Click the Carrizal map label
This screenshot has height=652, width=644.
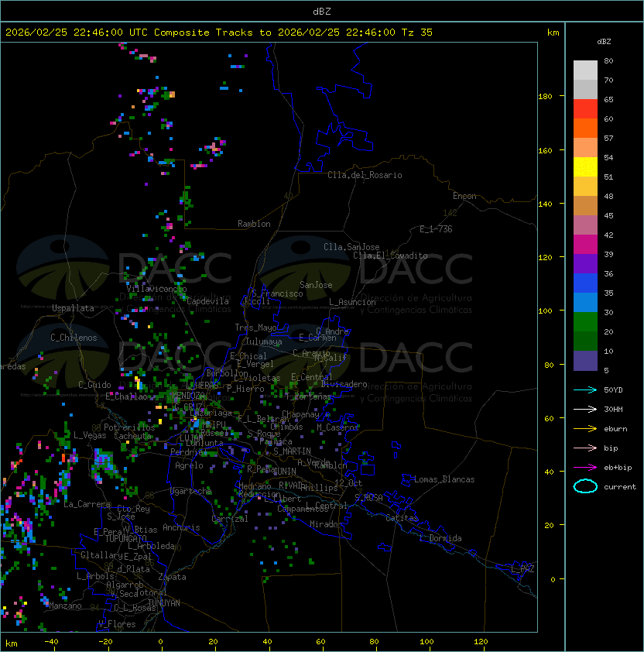coord(229,519)
